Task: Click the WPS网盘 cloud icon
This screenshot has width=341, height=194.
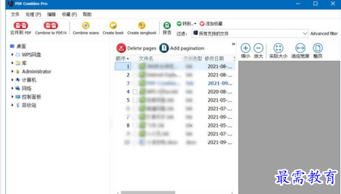Action: pos(18,55)
